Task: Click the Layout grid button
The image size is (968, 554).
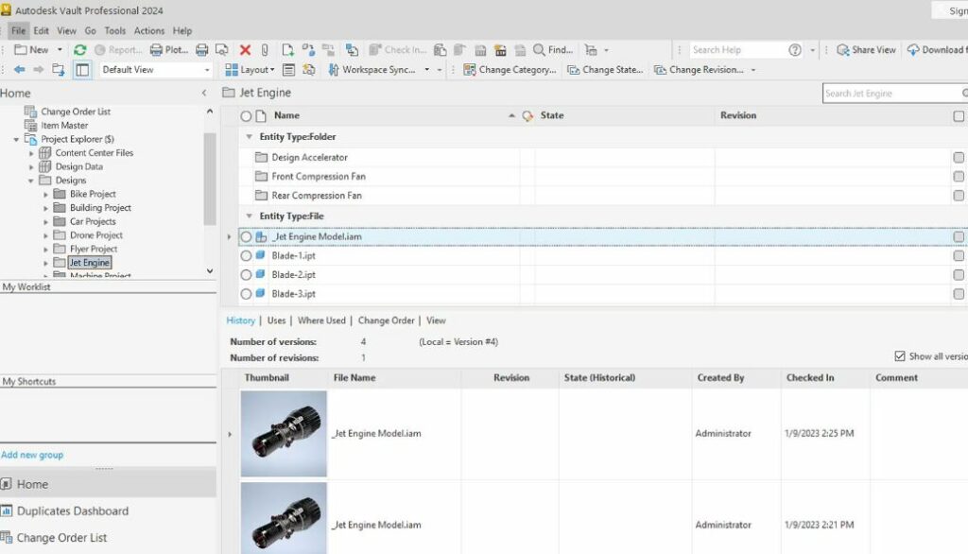Action: pyautogui.click(x=250, y=70)
